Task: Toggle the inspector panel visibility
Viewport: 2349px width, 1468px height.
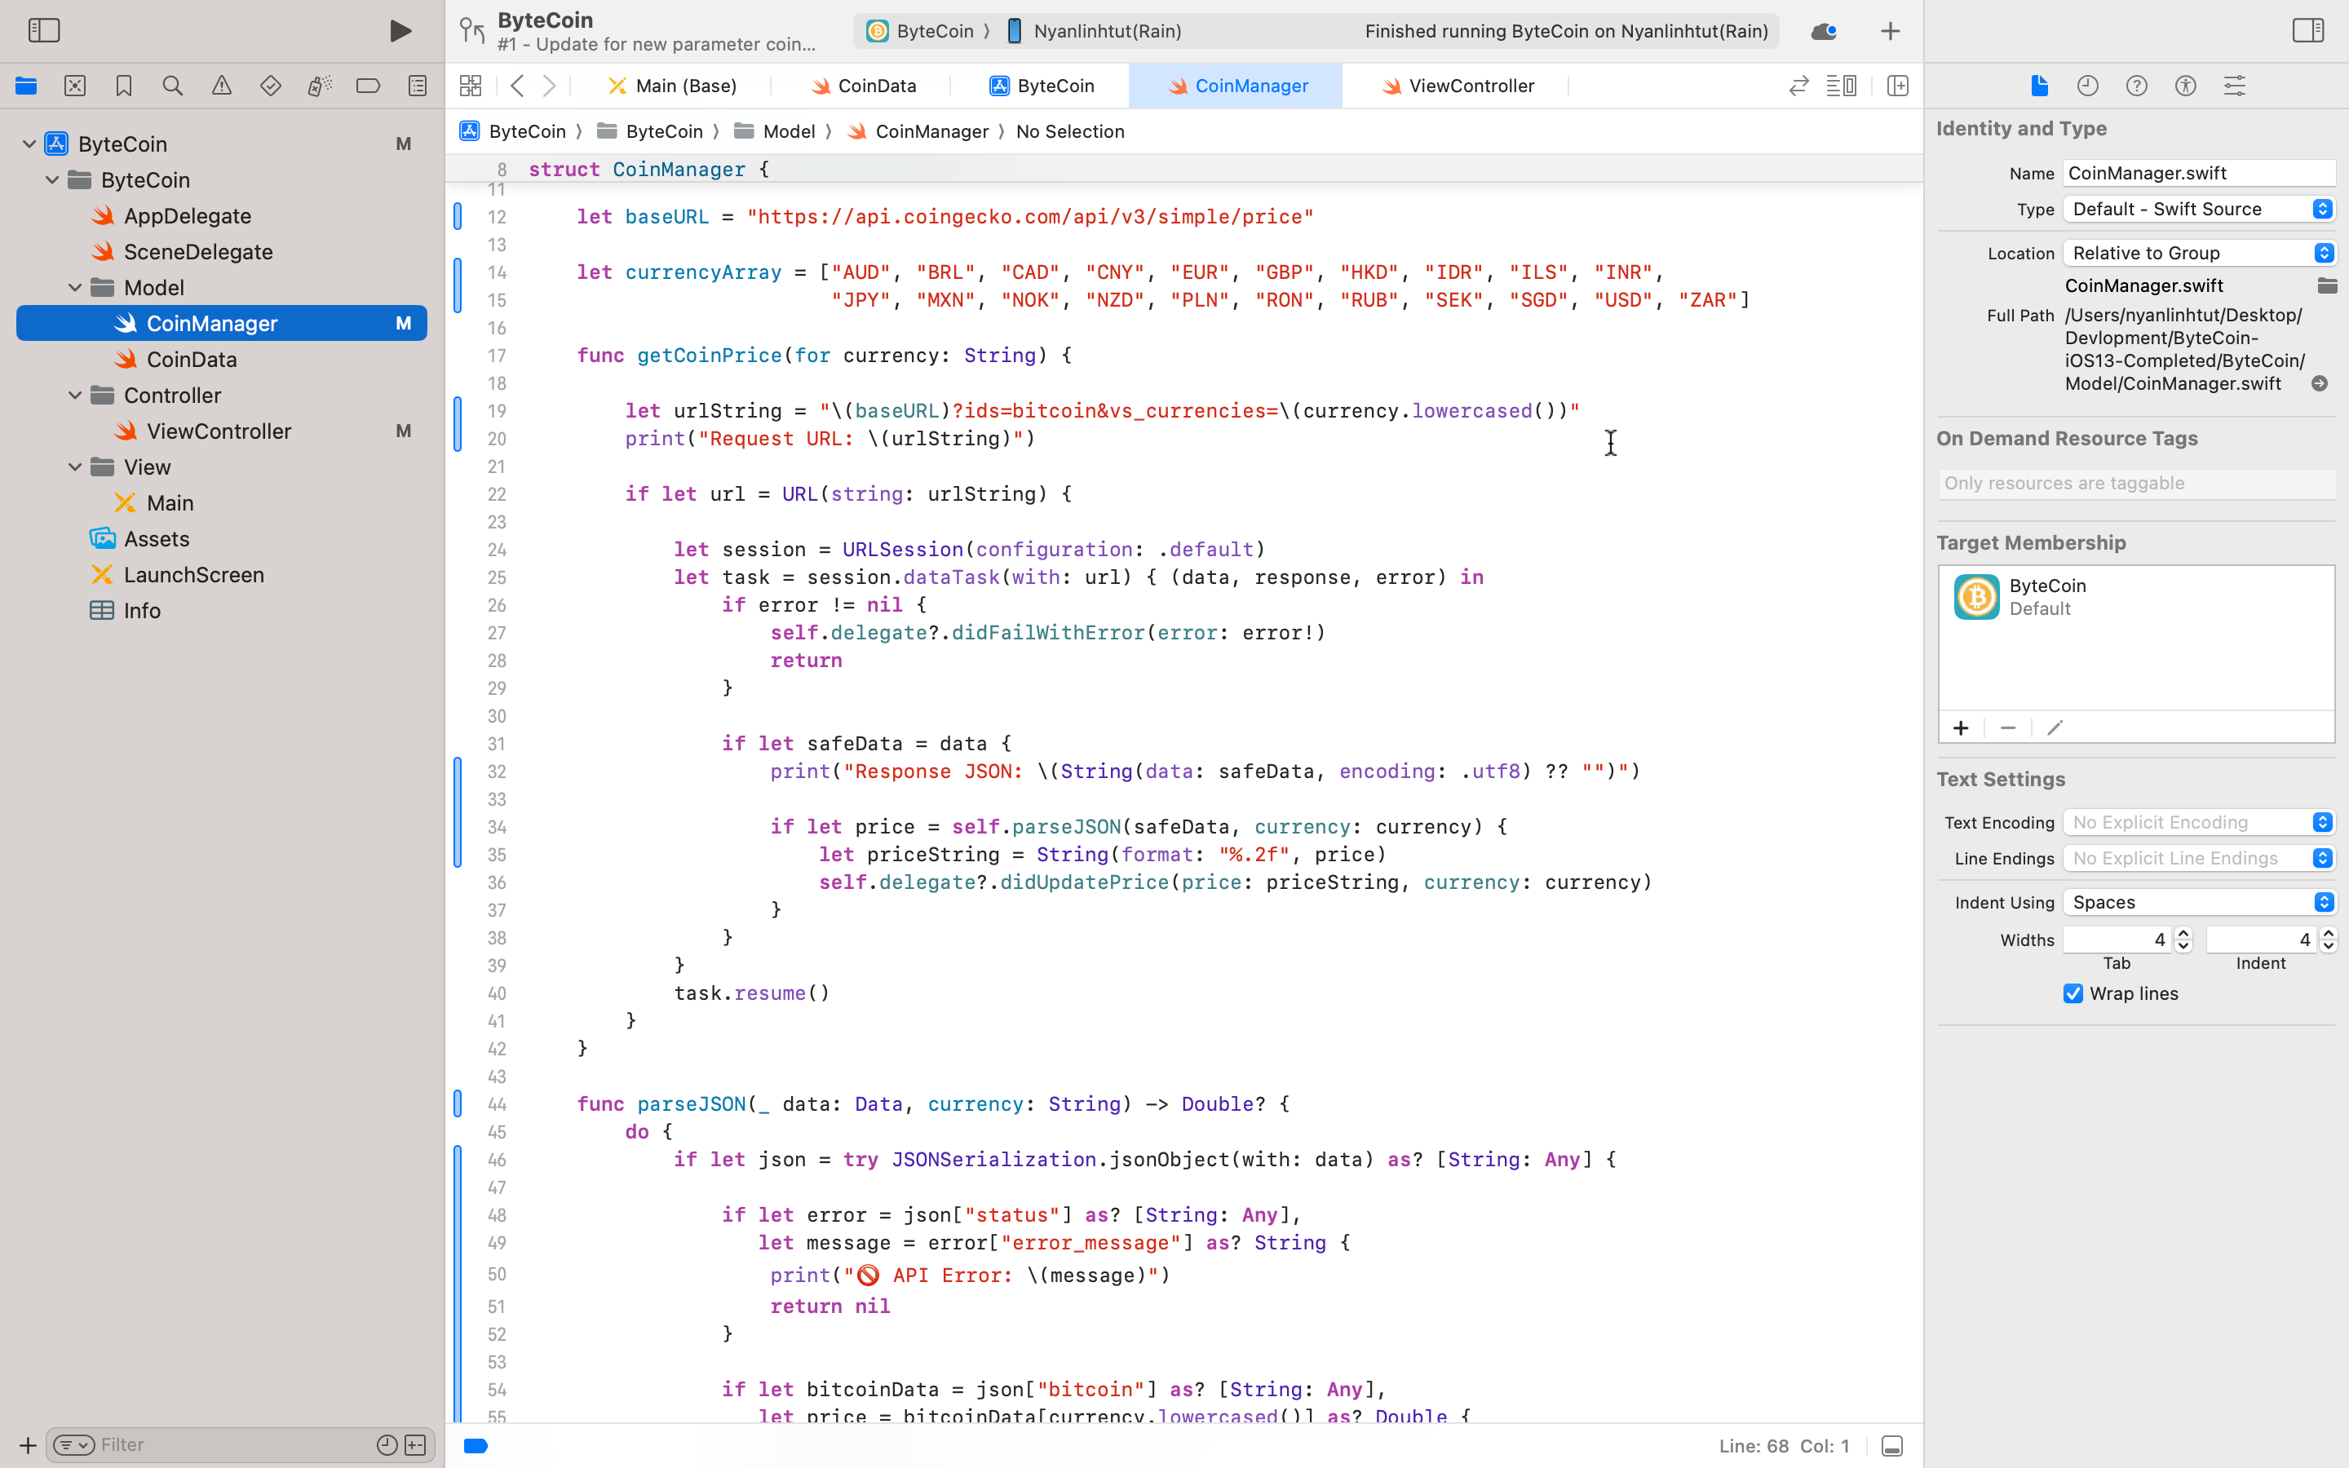Action: pos(2308,30)
